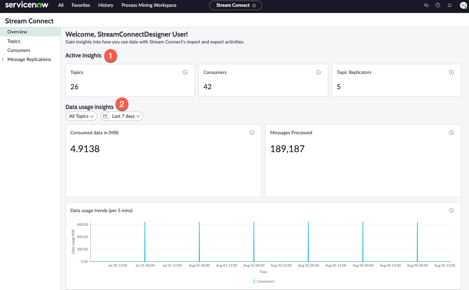469x290 pixels.
Task: Open Message Replications in sidebar
Action: 29,59
